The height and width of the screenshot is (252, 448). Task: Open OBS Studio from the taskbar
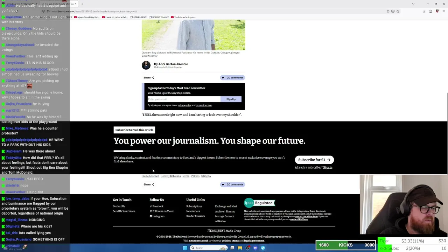point(248,248)
